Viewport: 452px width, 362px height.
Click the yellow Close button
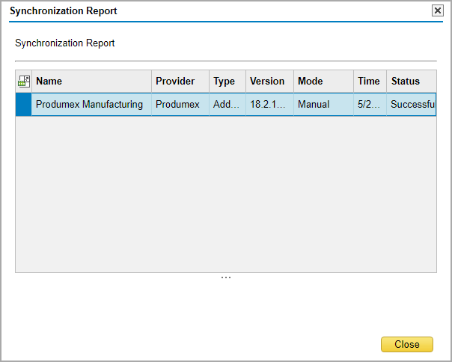pyautogui.click(x=406, y=344)
